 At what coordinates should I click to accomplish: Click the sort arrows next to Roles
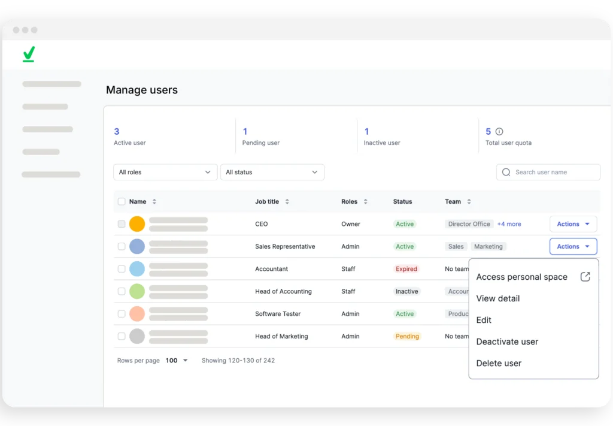(366, 202)
